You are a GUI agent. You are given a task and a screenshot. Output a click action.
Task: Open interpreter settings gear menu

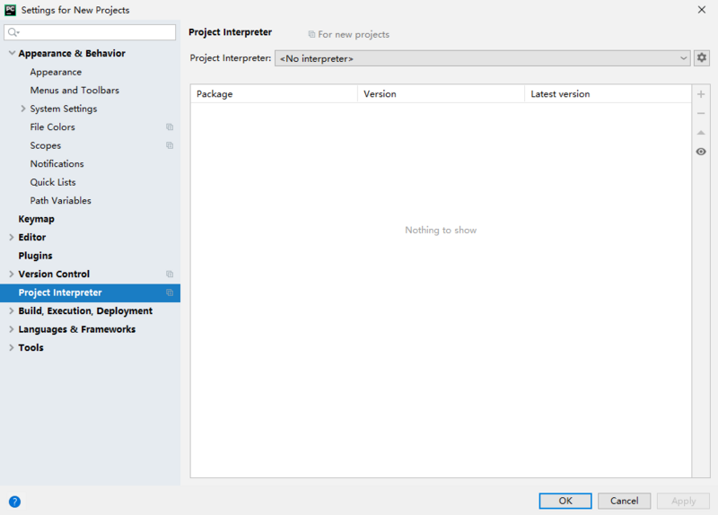click(x=702, y=58)
